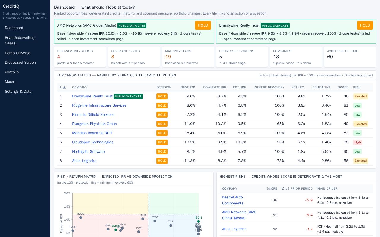380x237 pixels.
Task: Sort by the Decision column header
Action: 164,87
